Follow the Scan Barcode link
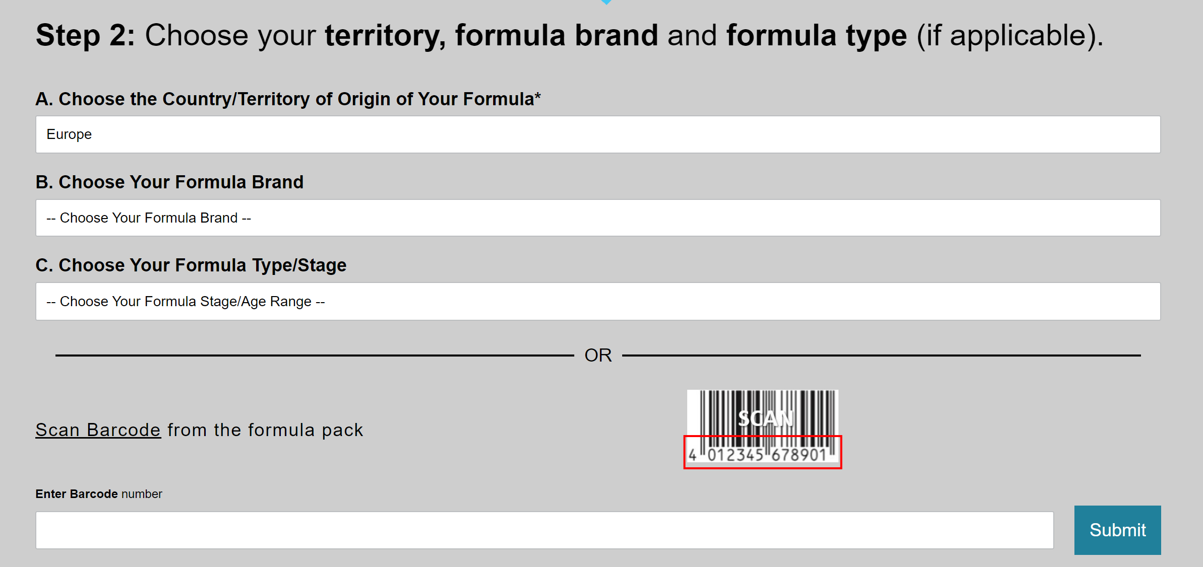Viewport: 1203px width, 567px height. point(98,430)
